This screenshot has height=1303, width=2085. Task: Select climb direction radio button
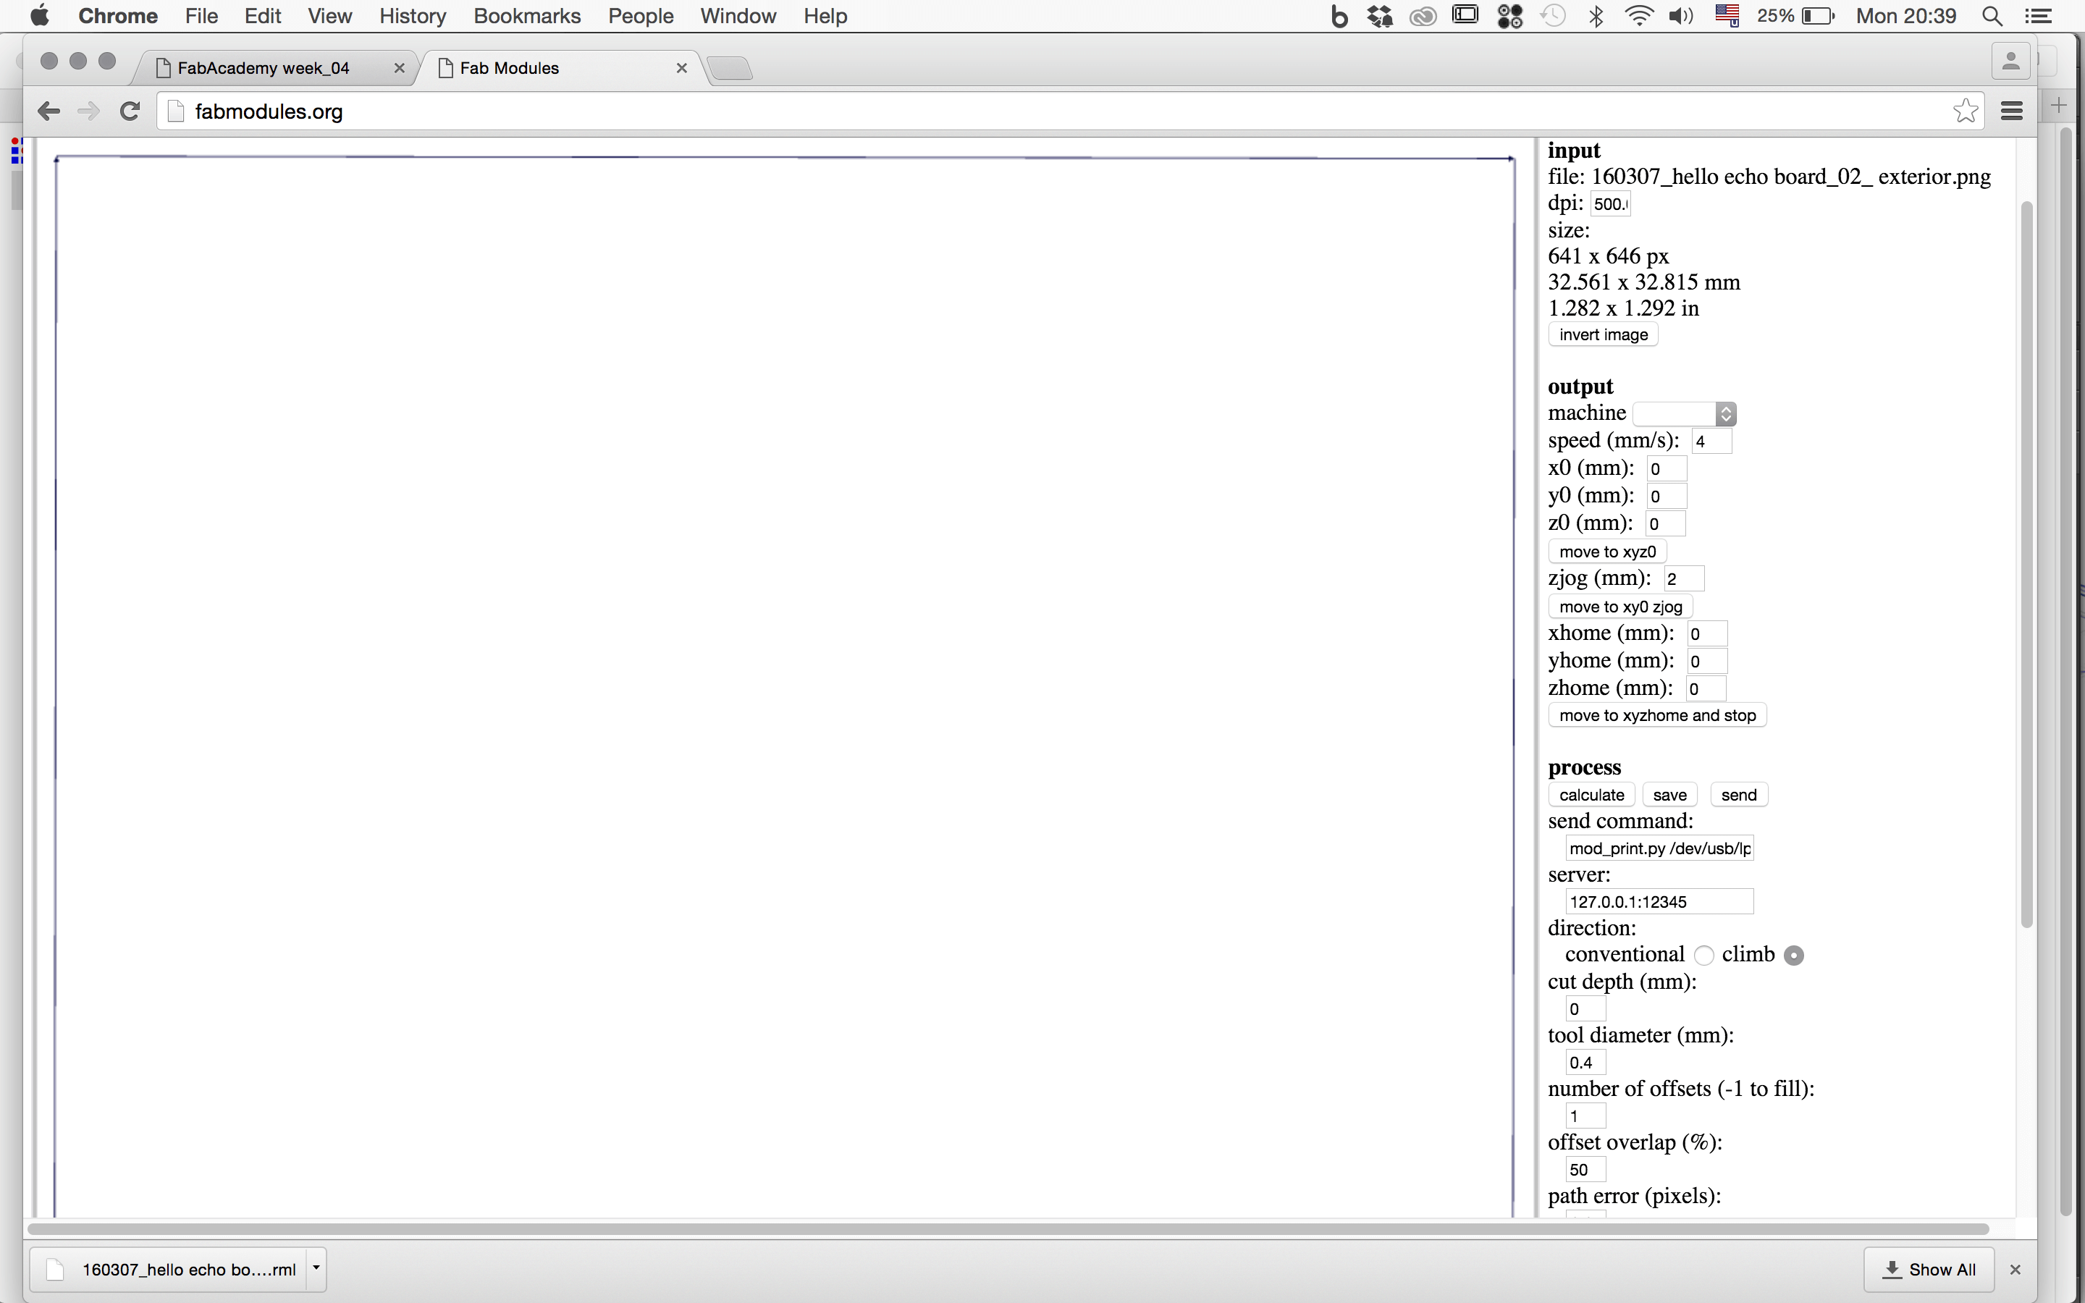coord(1794,955)
